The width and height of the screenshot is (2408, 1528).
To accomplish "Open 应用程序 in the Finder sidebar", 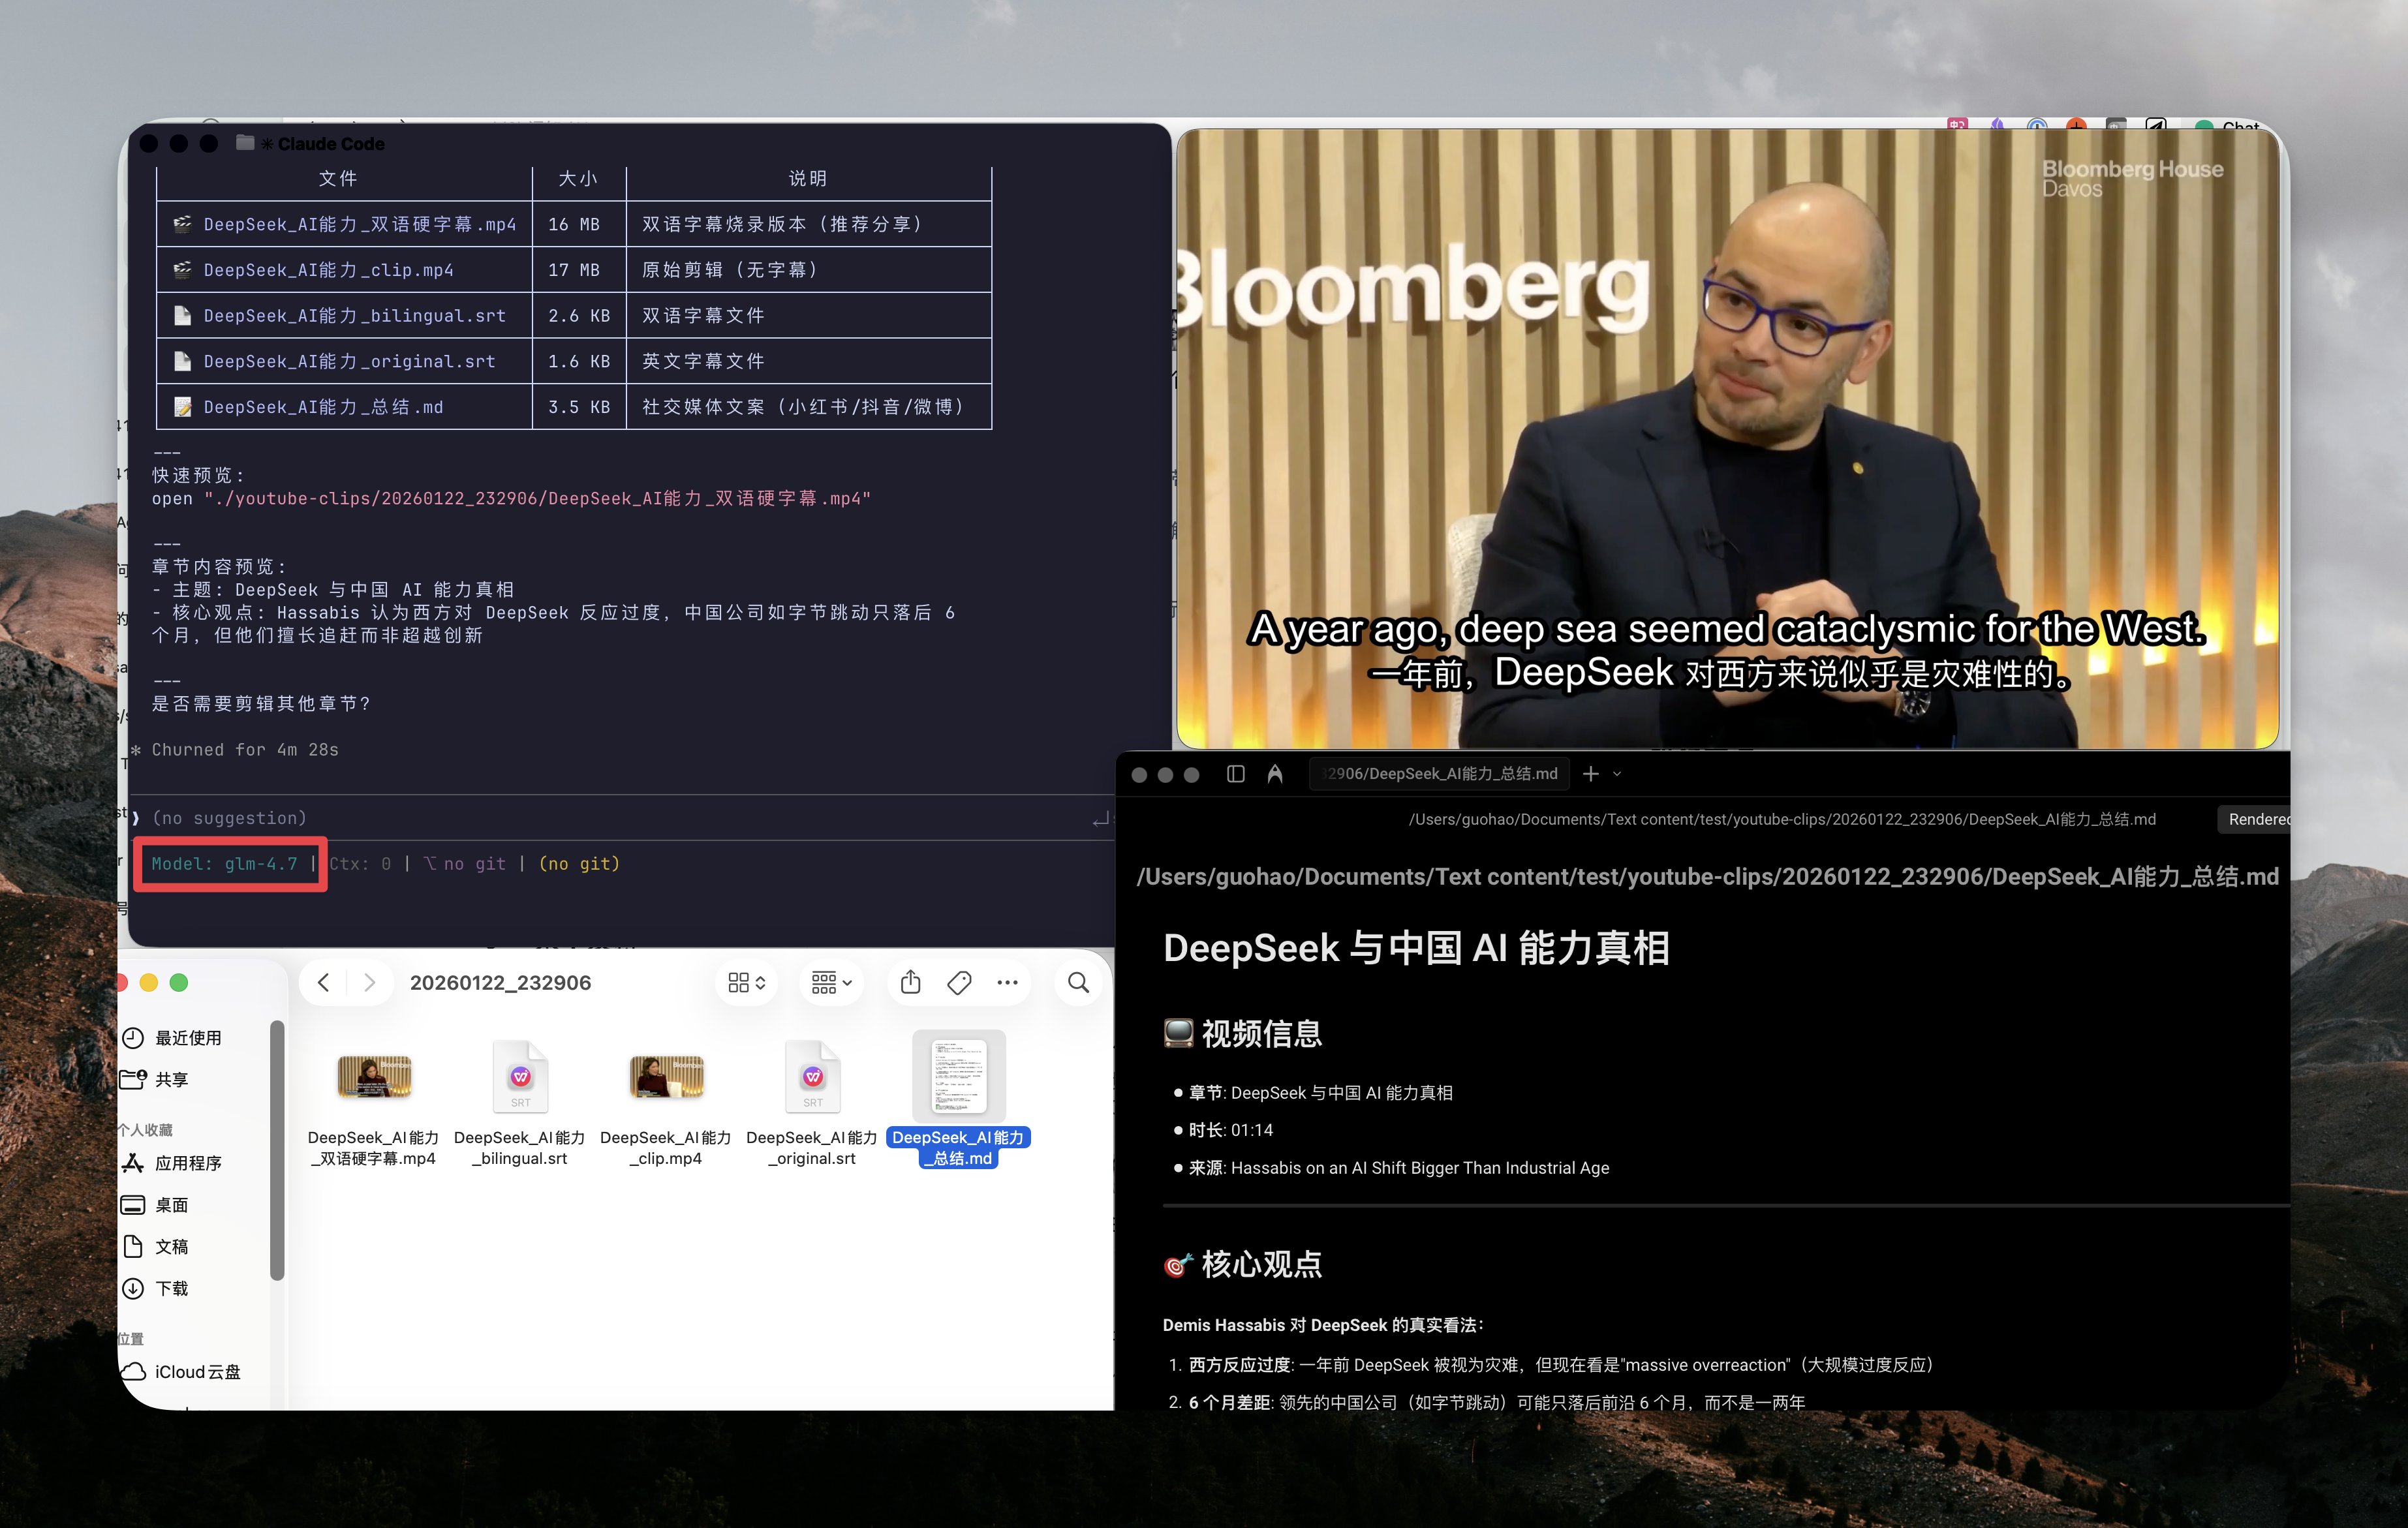I will pyautogui.click(x=187, y=1163).
